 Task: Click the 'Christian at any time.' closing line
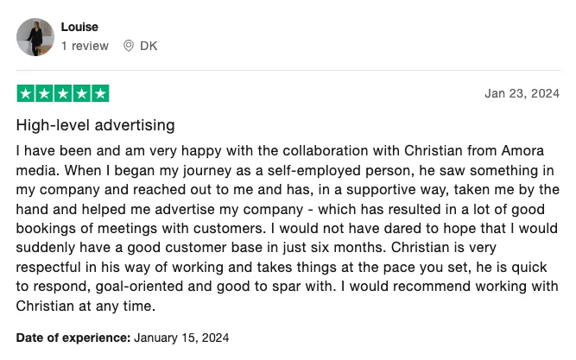86,306
